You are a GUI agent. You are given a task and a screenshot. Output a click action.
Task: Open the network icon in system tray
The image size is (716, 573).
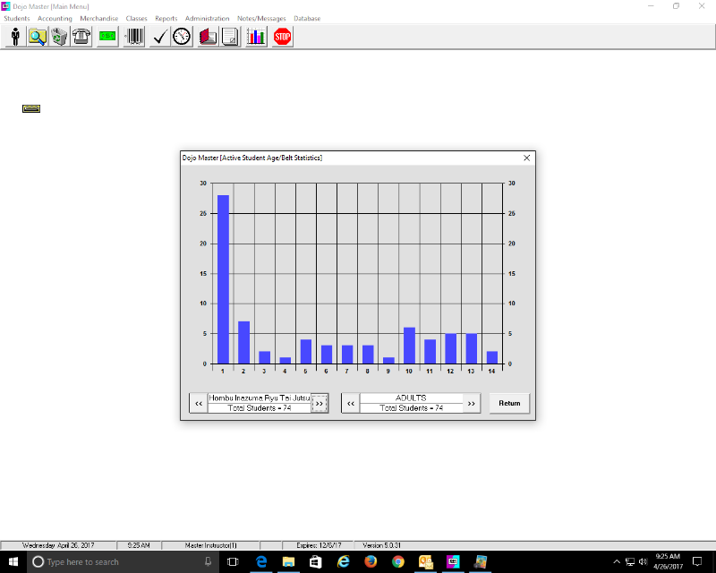click(x=630, y=561)
